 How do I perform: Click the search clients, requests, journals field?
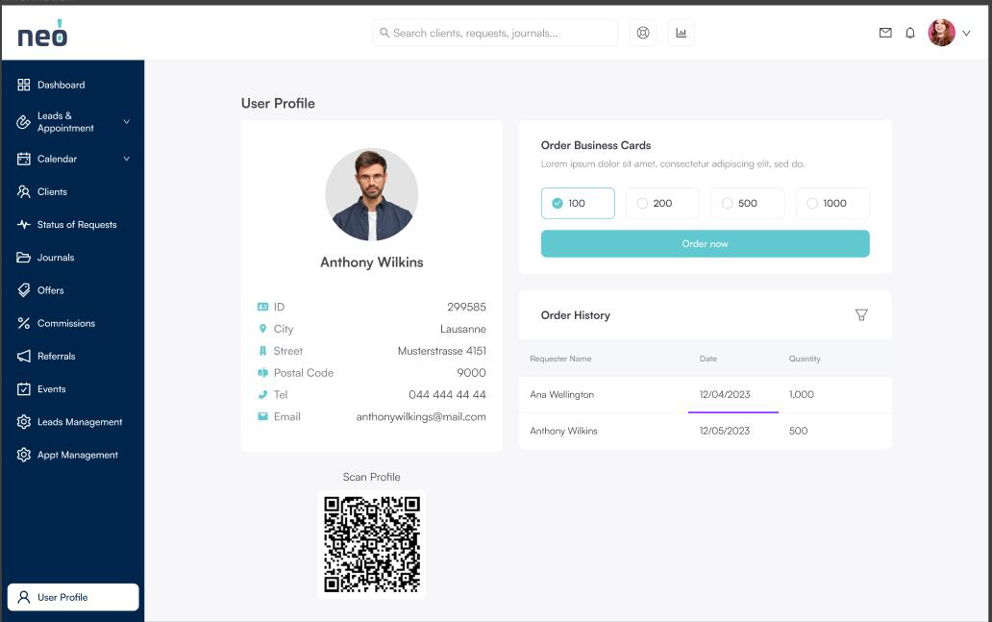pos(495,33)
